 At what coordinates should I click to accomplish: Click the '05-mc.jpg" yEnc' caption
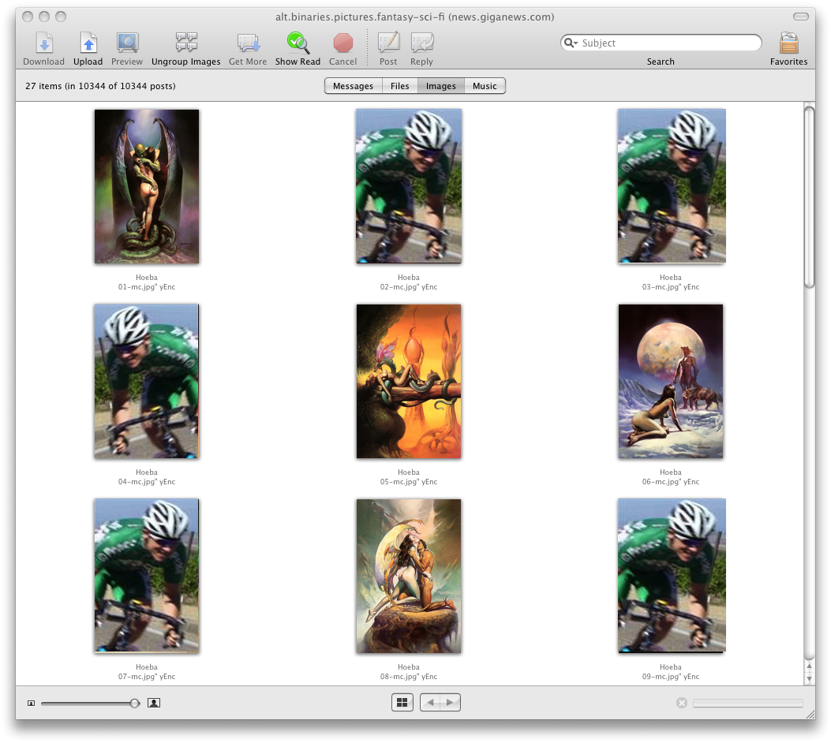[409, 482]
